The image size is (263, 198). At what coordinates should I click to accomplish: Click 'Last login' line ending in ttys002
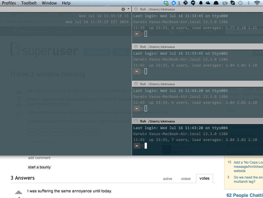click(180, 54)
